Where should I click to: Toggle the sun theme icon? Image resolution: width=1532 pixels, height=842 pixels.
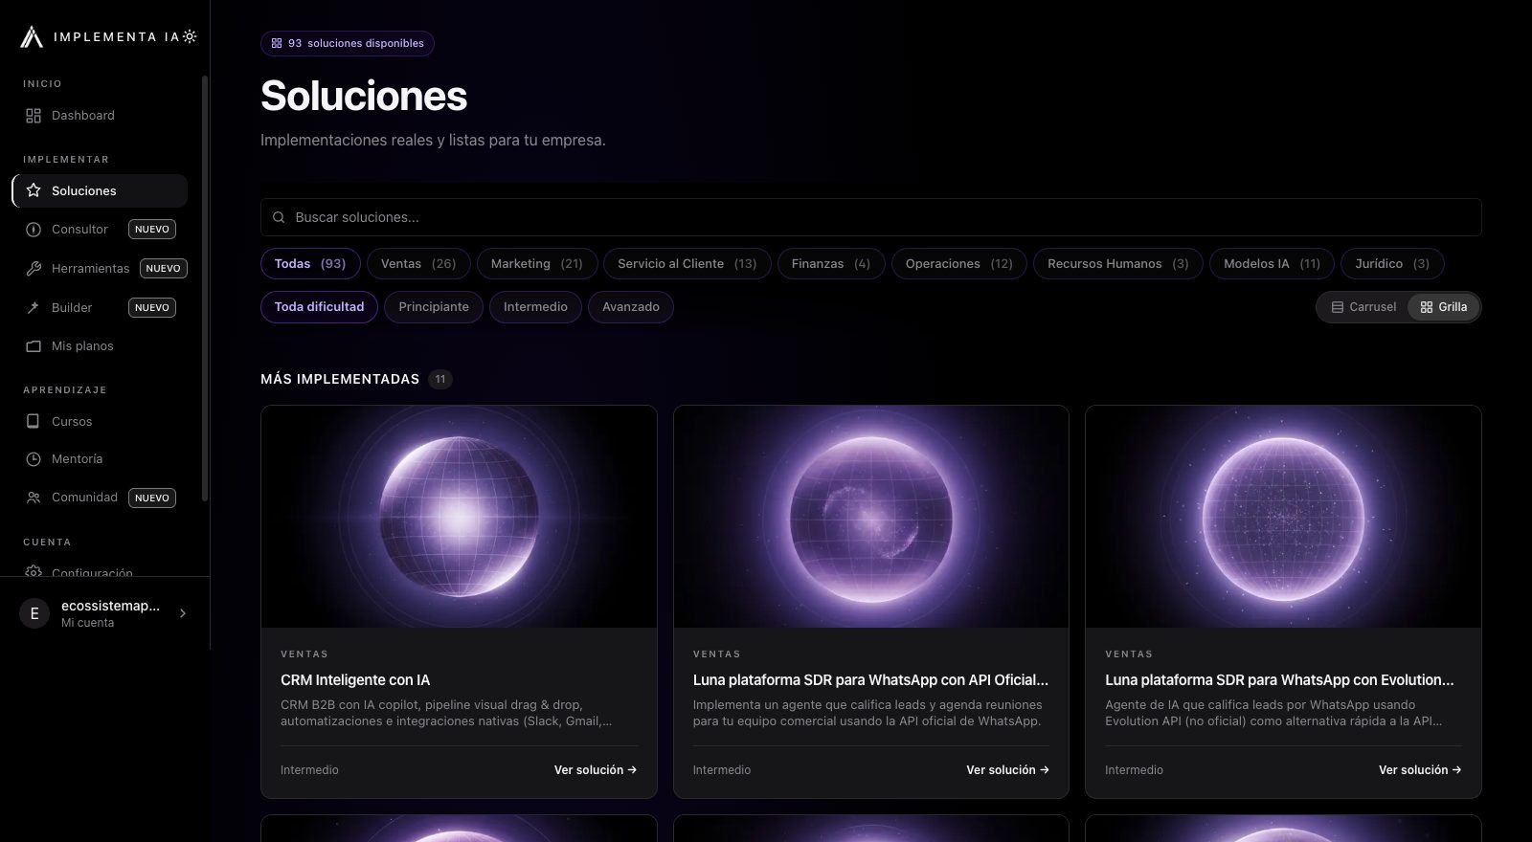pos(190,36)
